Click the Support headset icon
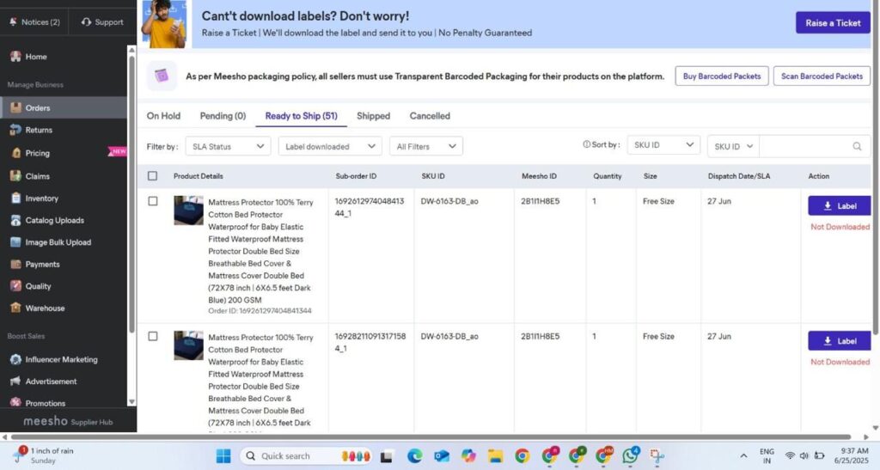880x470 pixels. pyautogui.click(x=86, y=21)
